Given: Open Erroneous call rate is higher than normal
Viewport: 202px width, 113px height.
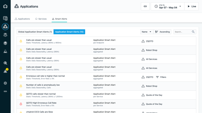Looking at the screenshot, I should 106,77.
